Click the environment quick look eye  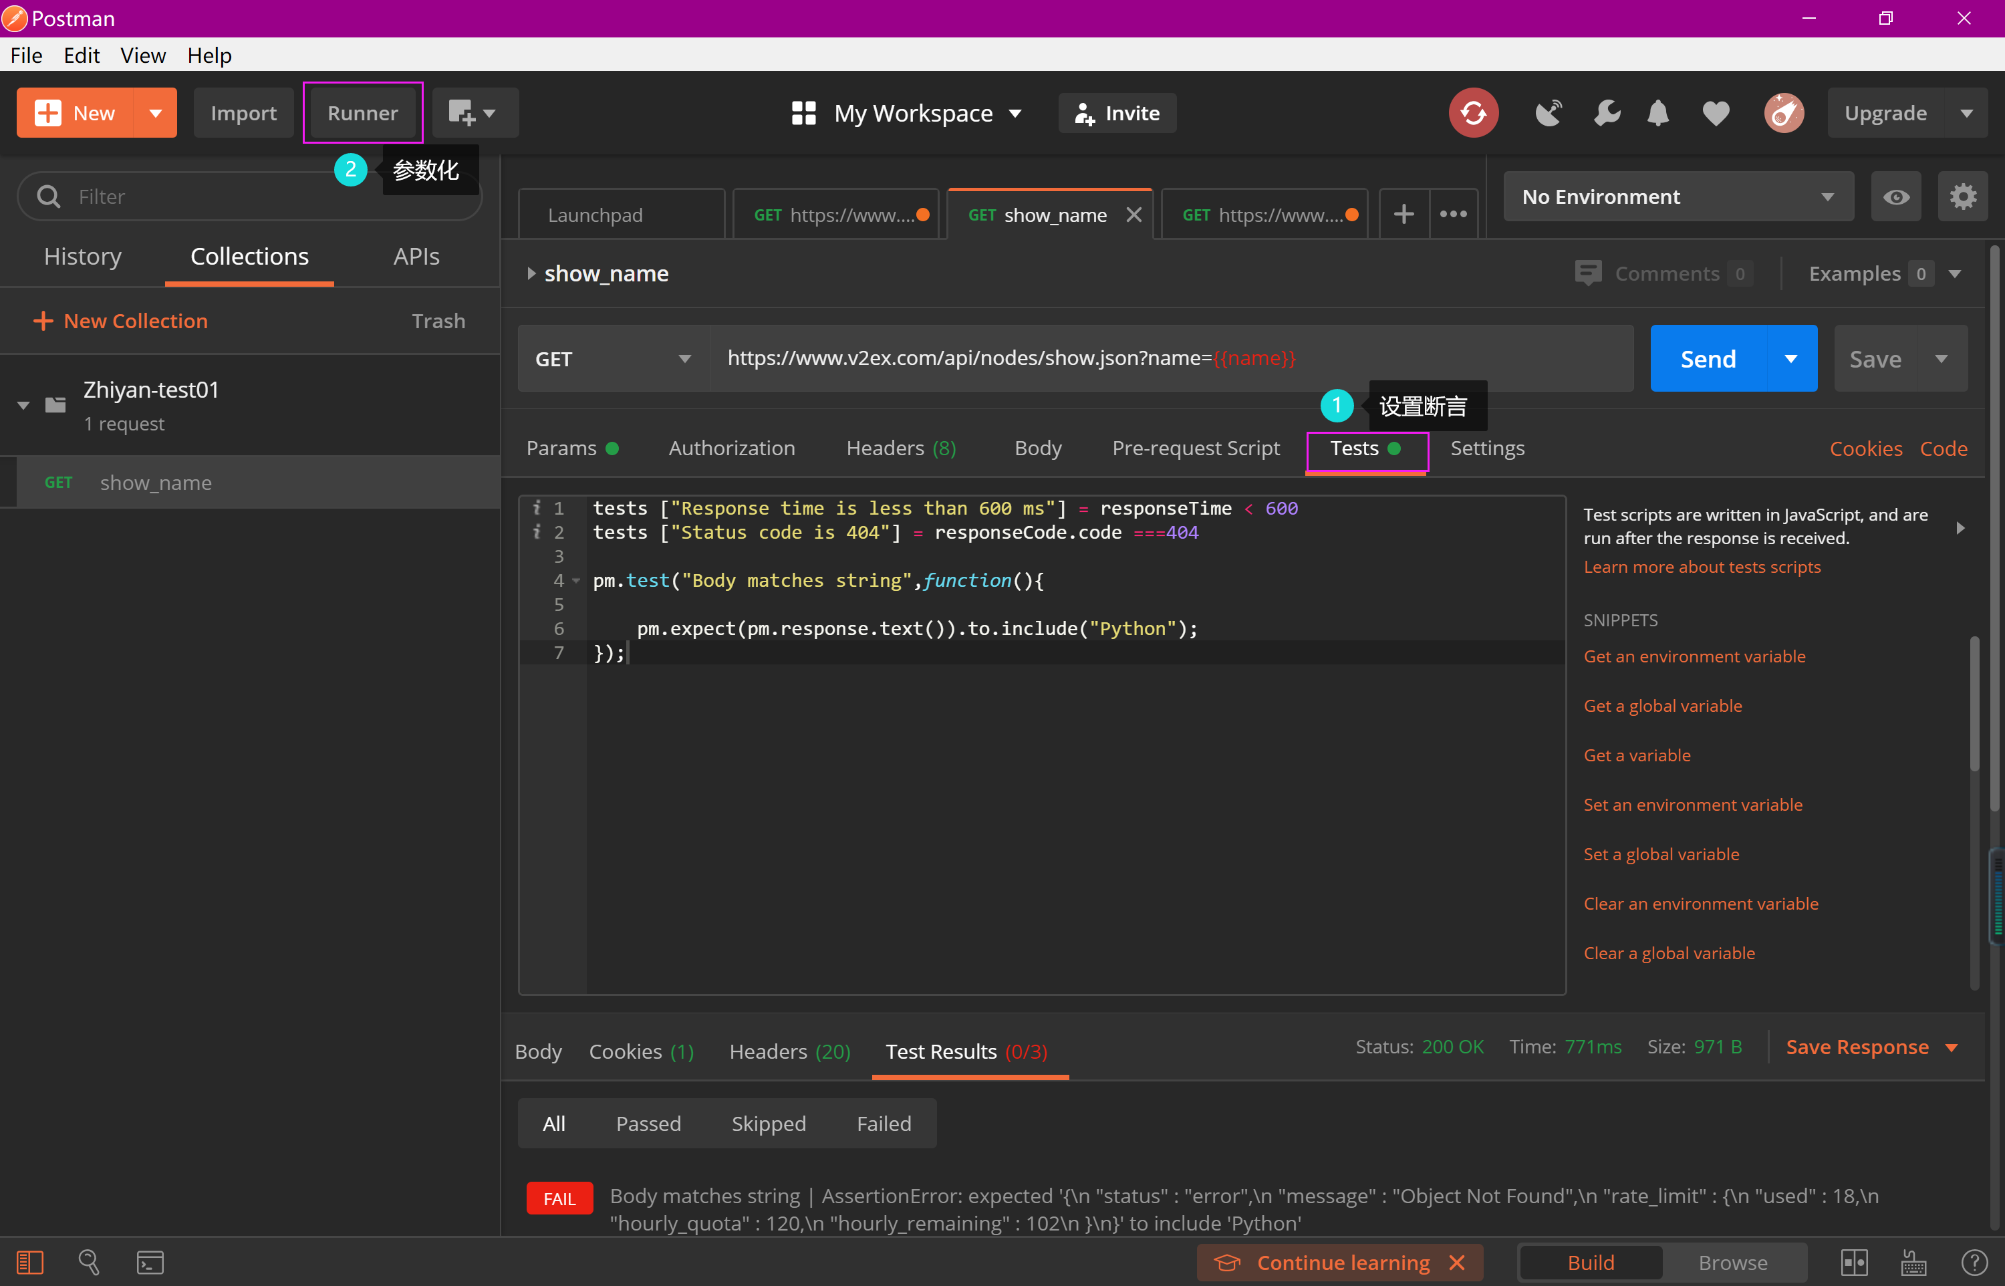pos(1895,197)
